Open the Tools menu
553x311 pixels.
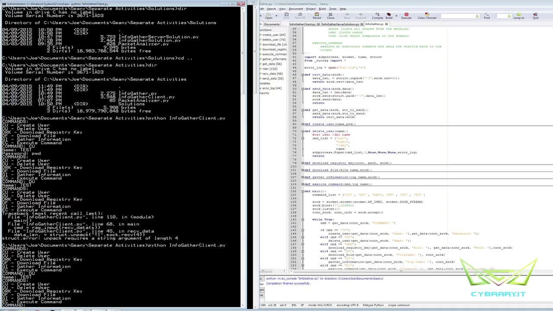(x=333, y=9)
